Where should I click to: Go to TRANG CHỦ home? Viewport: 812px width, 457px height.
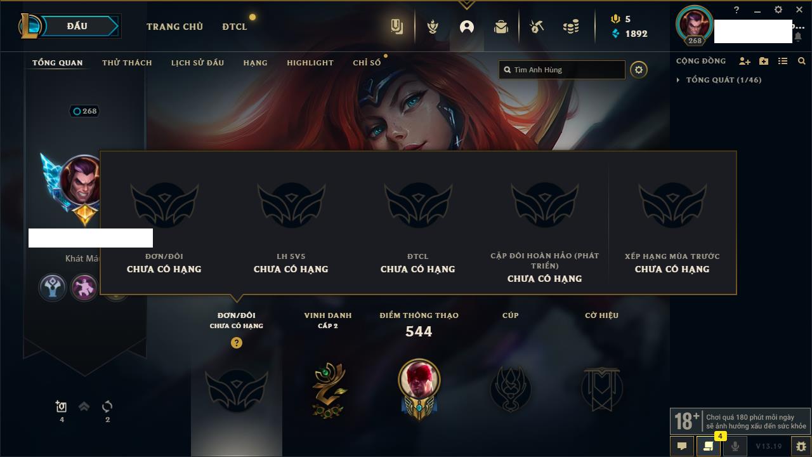[x=174, y=27]
